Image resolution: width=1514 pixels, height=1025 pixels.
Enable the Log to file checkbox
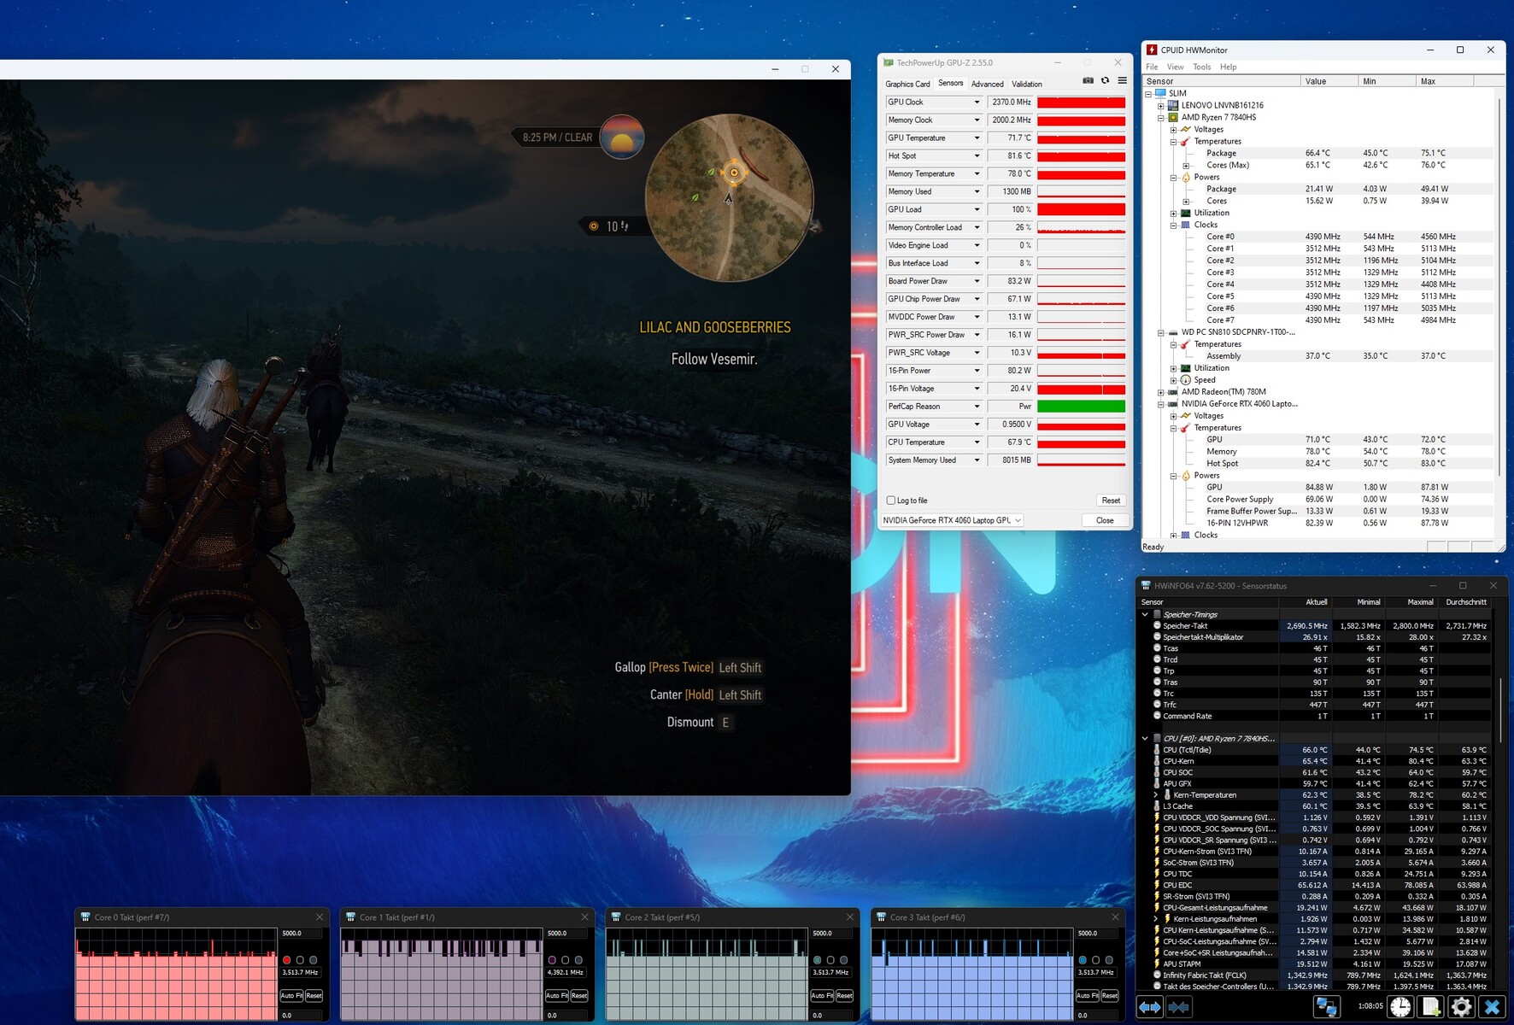coord(891,501)
